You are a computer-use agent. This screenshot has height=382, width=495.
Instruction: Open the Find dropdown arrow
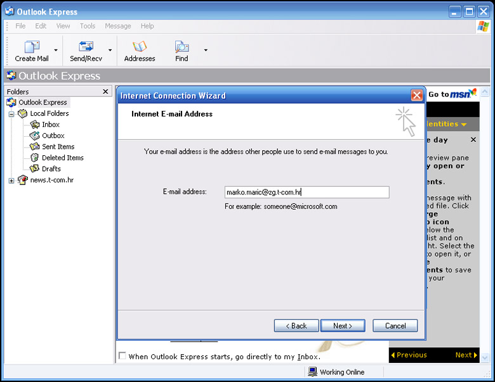coord(206,50)
